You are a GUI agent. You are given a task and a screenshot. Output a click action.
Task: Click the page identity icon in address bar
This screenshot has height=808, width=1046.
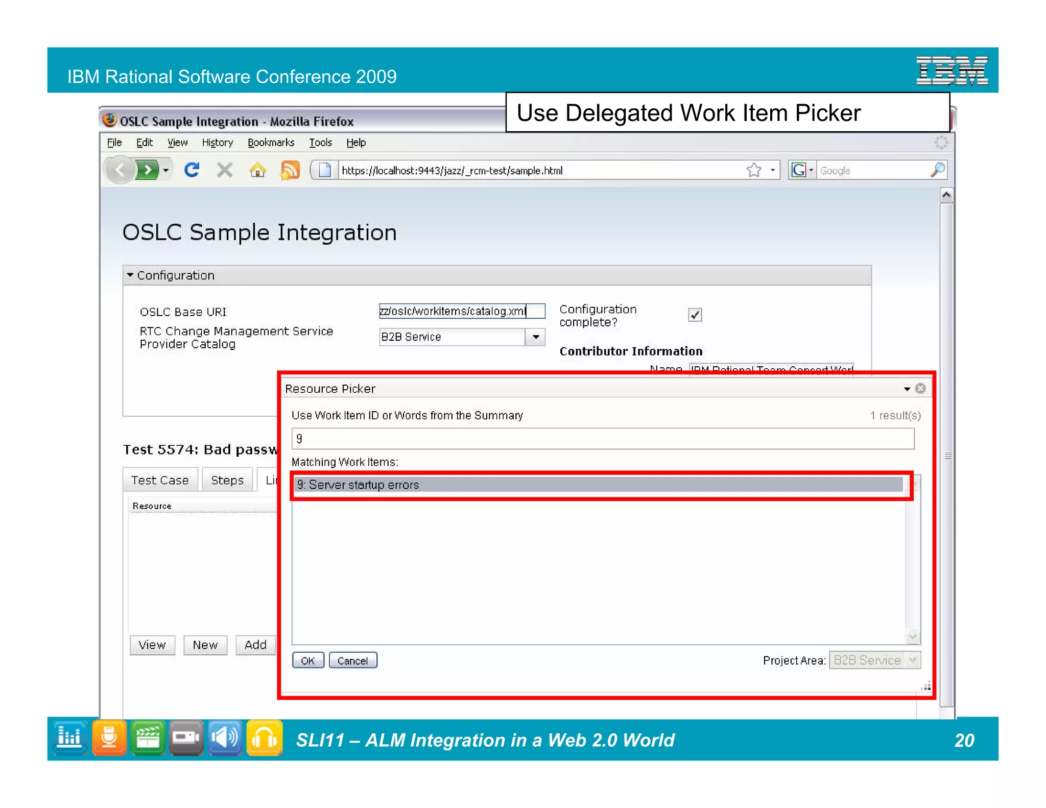324,170
